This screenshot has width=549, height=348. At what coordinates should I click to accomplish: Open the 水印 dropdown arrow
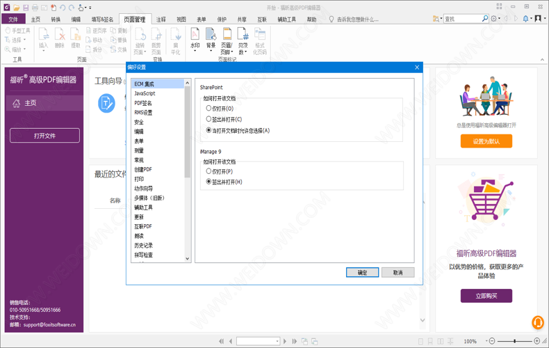coord(195,51)
